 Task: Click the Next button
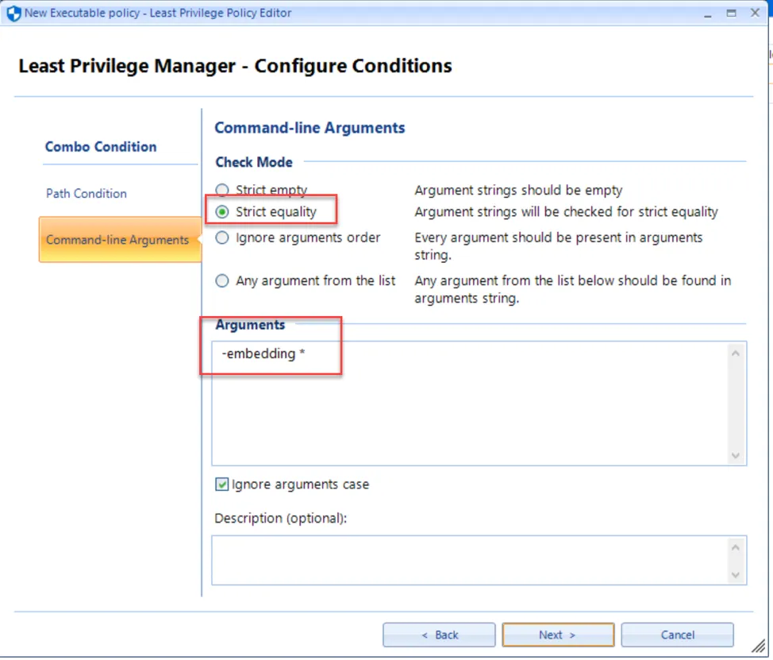pyautogui.click(x=558, y=635)
